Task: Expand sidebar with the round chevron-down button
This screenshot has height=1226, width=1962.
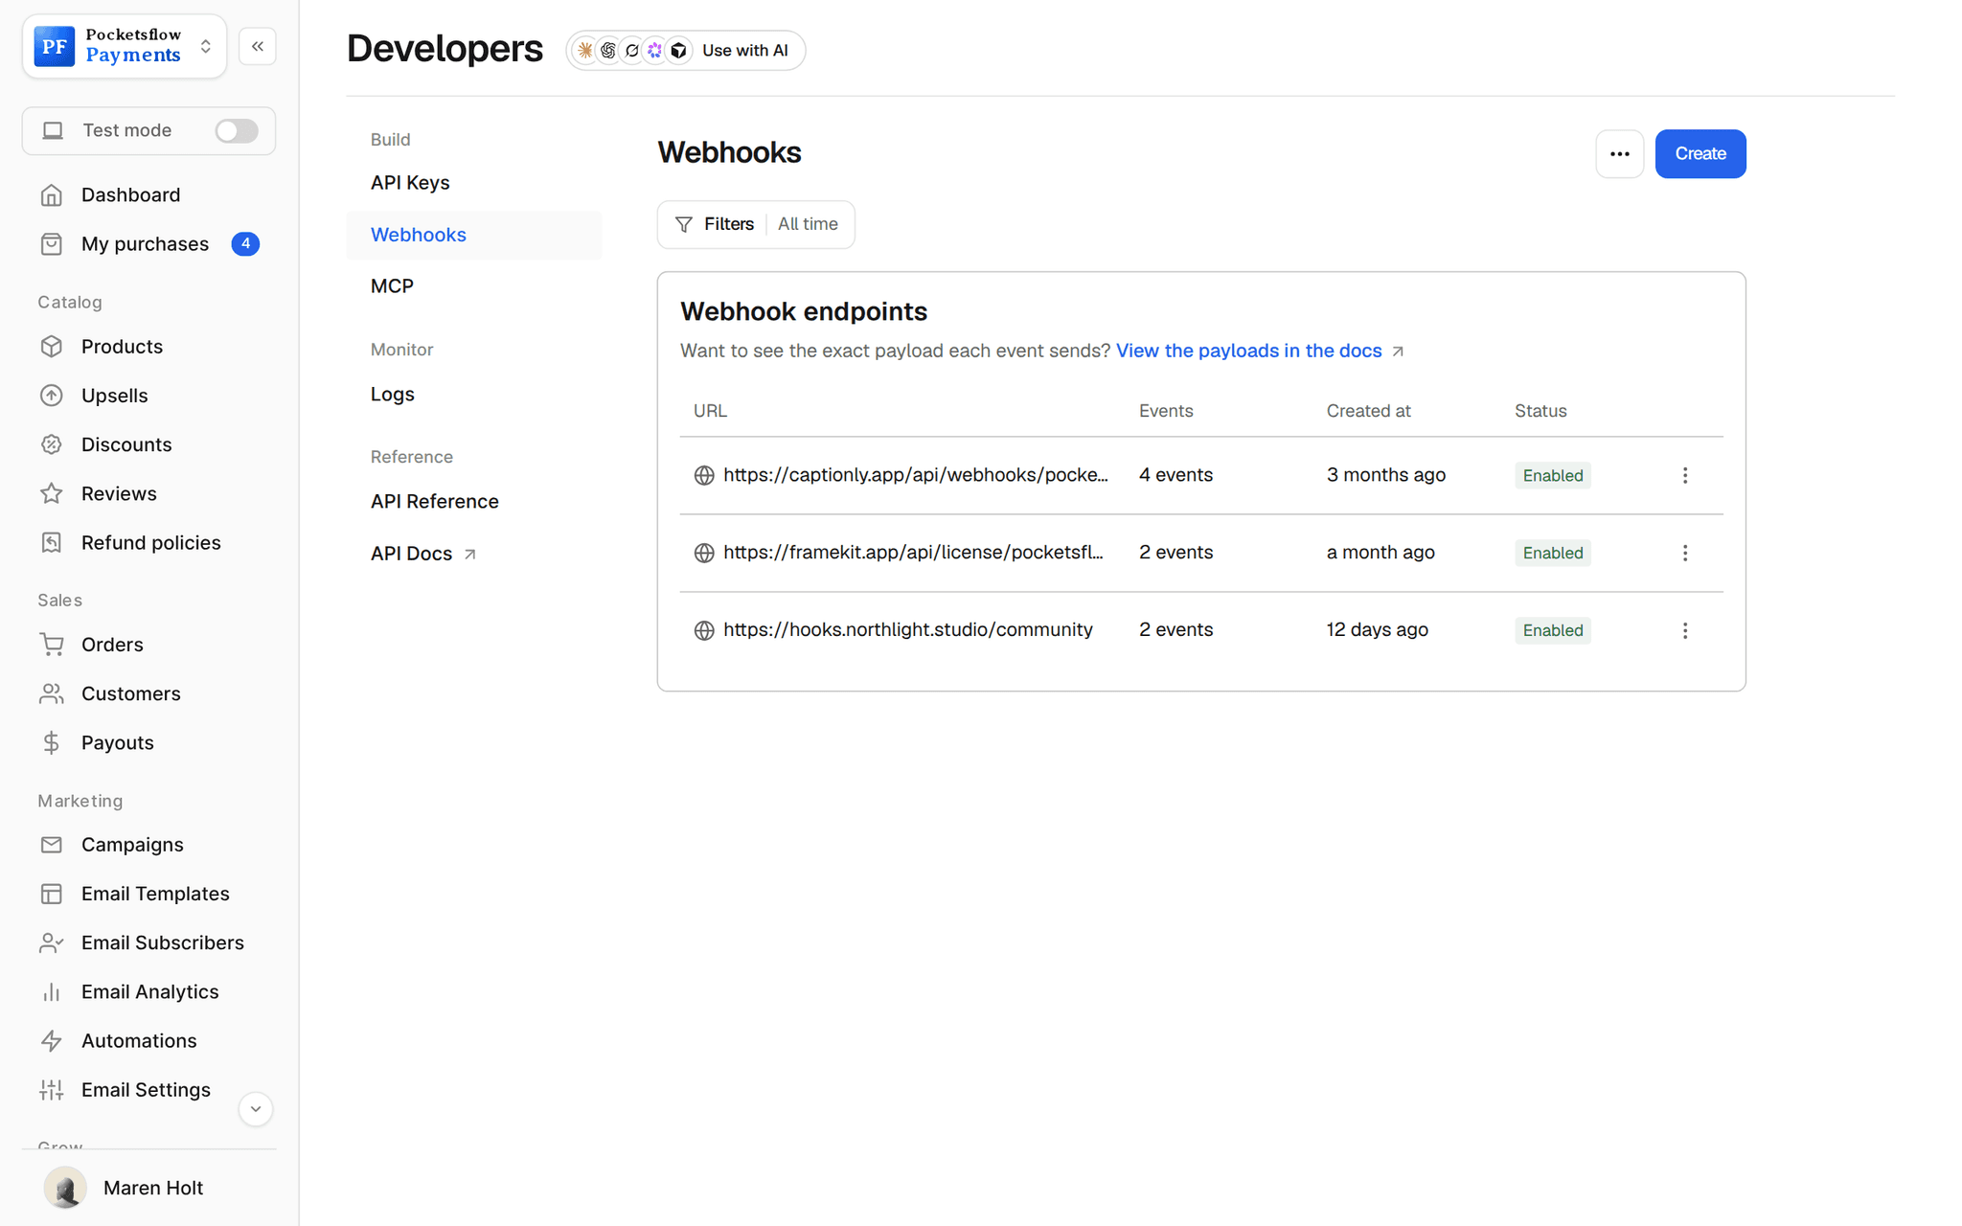Action: (x=256, y=1109)
